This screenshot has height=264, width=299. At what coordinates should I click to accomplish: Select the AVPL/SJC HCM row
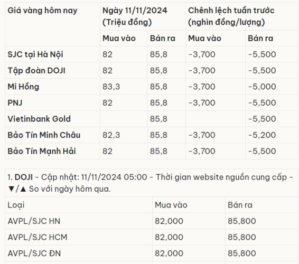152,237
